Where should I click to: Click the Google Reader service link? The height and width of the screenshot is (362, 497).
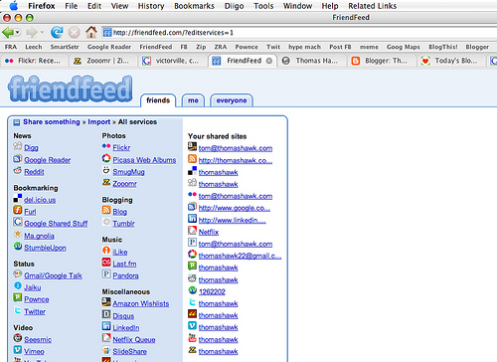pyautogui.click(x=48, y=160)
